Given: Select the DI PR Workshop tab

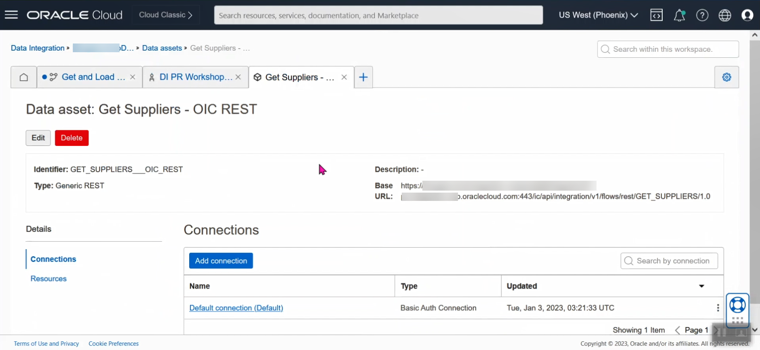Looking at the screenshot, I should pyautogui.click(x=196, y=77).
